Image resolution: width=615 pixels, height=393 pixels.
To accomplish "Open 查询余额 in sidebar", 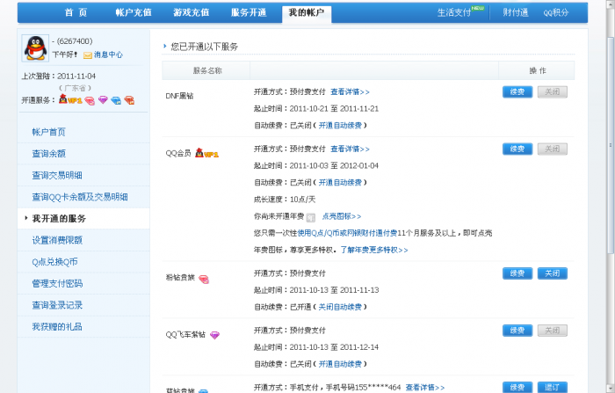I will pyautogui.click(x=48, y=154).
